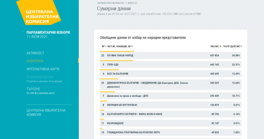Viewport: 264px width, 139px height.
Task: Select ГРАЖДАНСКА ПЛАТФОРМА БЪЛГАРСКО ЛЯТО row
Action: click(x=171, y=132)
